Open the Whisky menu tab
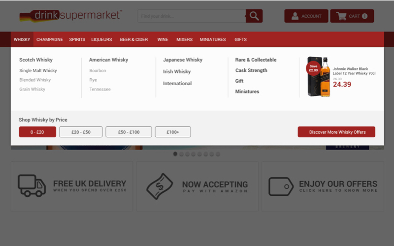 pos(22,39)
